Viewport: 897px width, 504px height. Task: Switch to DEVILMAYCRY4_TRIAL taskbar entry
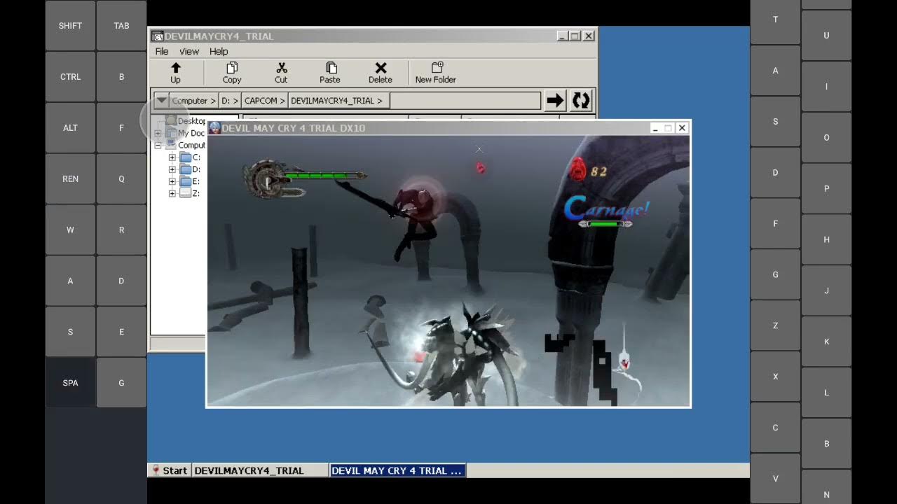(260, 470)
